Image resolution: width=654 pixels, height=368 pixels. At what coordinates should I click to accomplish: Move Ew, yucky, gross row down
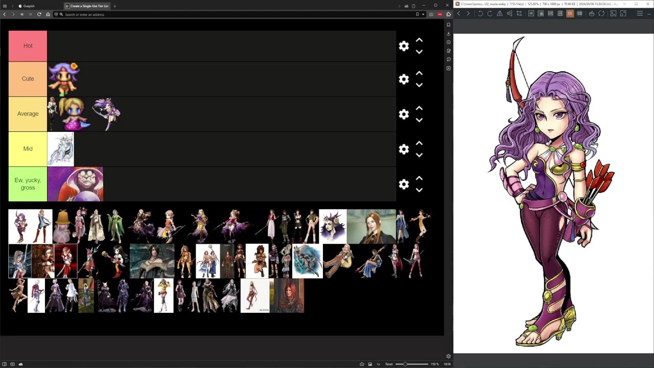pyautogui.click(x=419, y=190)
